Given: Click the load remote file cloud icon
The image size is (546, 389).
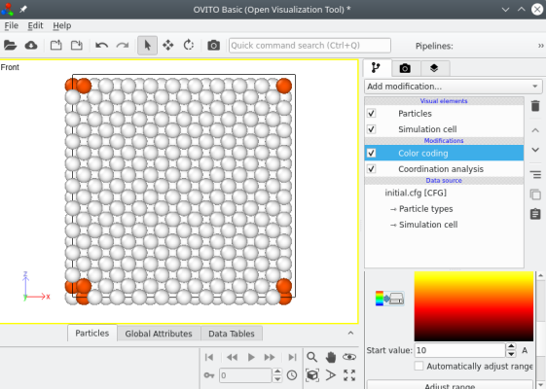Looking at the screenshot, I should 31,46.
